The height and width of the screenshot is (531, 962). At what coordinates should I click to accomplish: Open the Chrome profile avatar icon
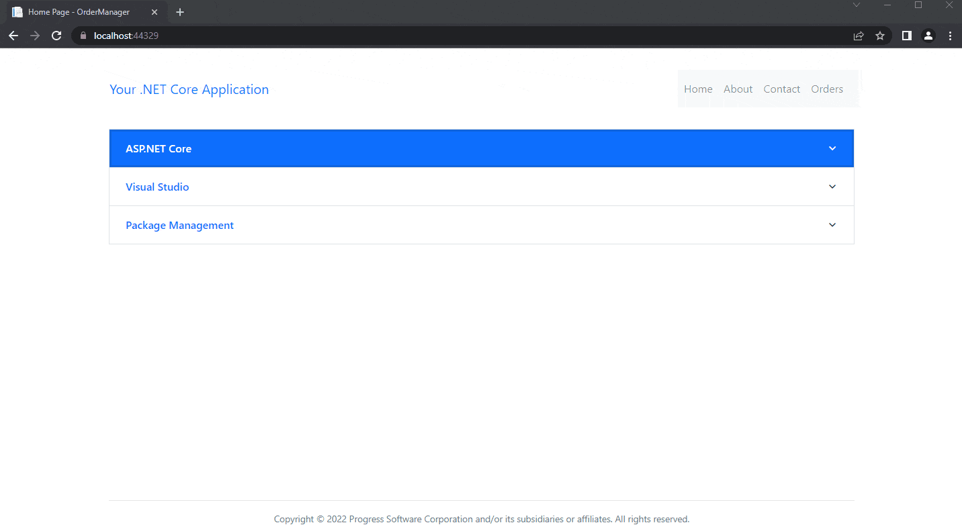click(928, 36)
